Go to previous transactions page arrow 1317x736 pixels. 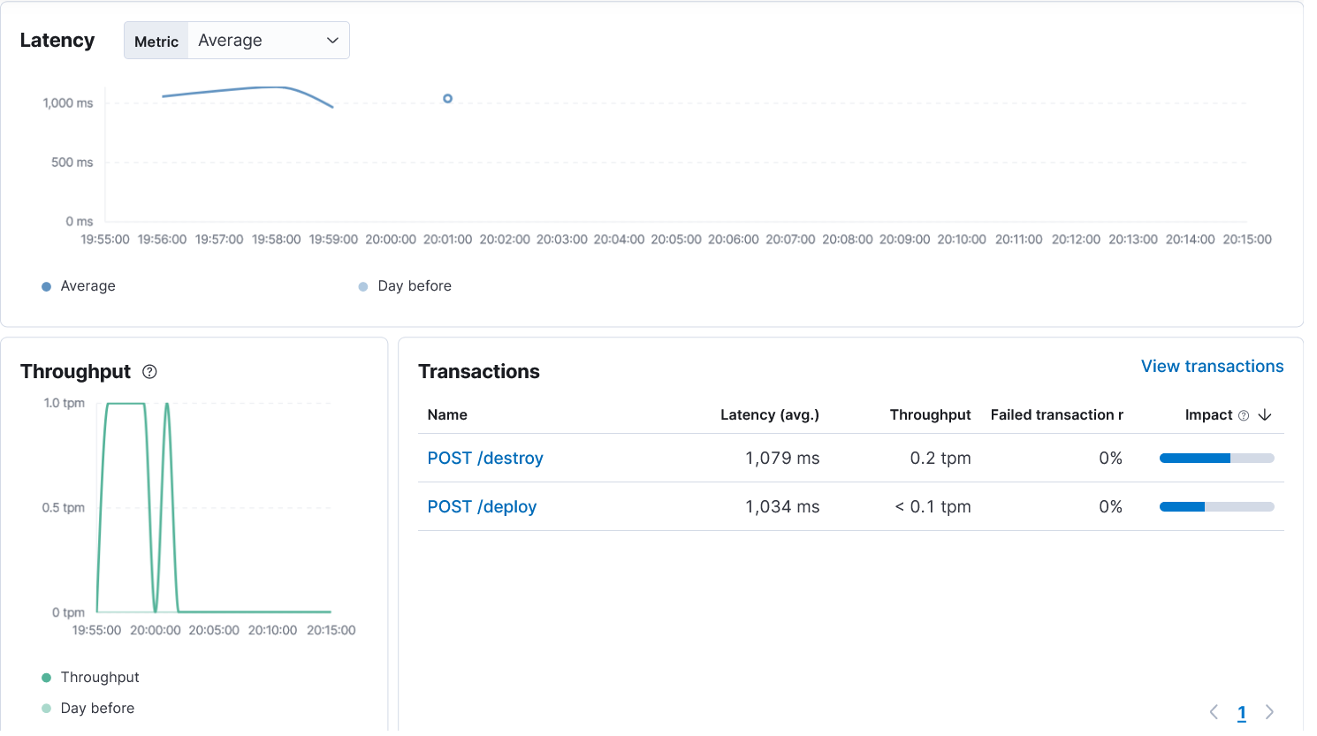[x=1214, y=712]
